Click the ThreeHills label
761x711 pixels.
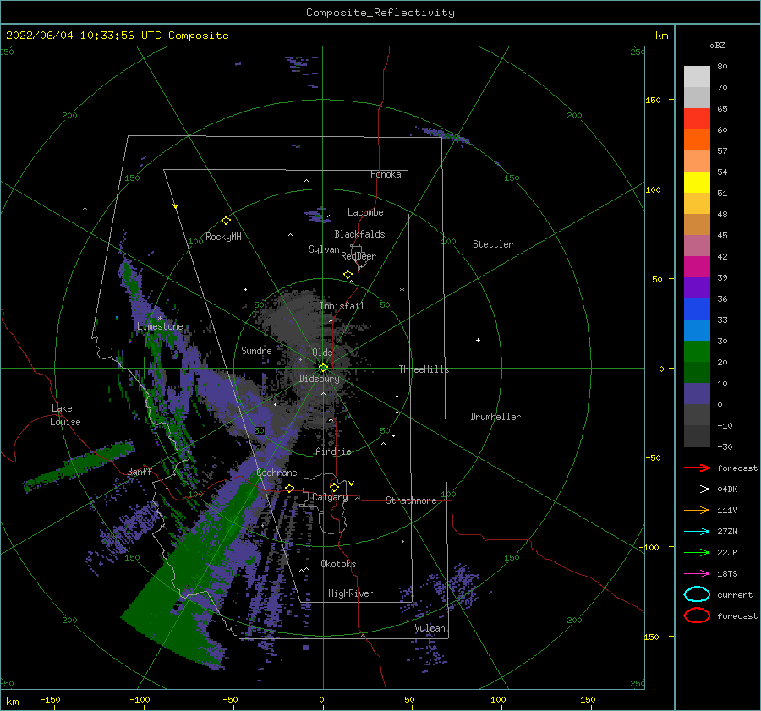click(x=424, y=369)
